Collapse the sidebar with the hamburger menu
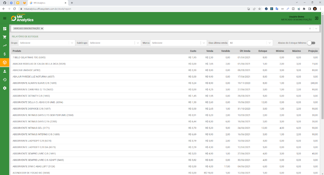324x175 pixels. pos(4,18)
